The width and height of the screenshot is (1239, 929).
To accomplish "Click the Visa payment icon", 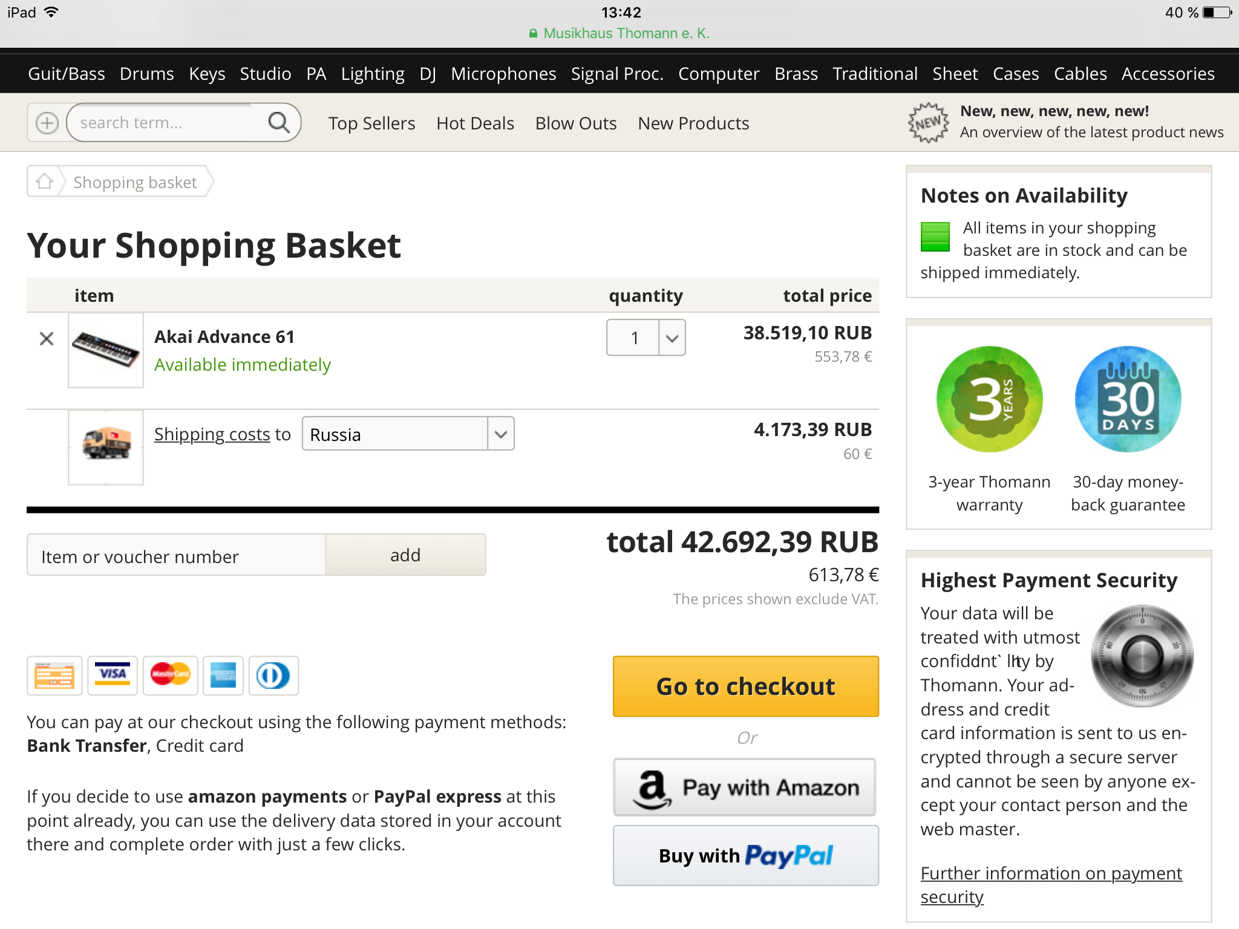I will point(113,675).
